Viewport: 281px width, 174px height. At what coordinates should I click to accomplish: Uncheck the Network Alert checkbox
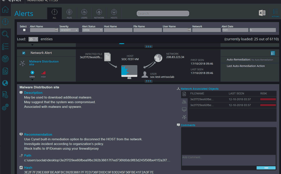(x=24, y=53)
